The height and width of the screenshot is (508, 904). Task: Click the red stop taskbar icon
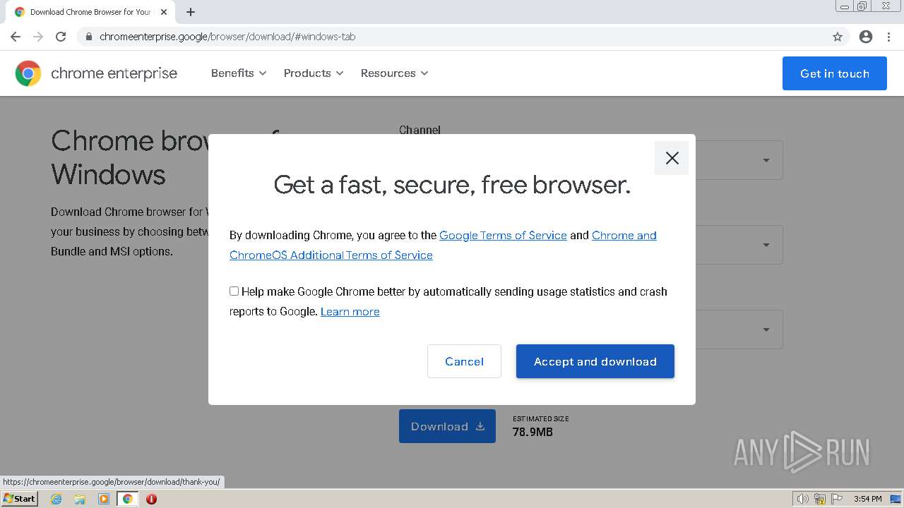coord(151,499)
